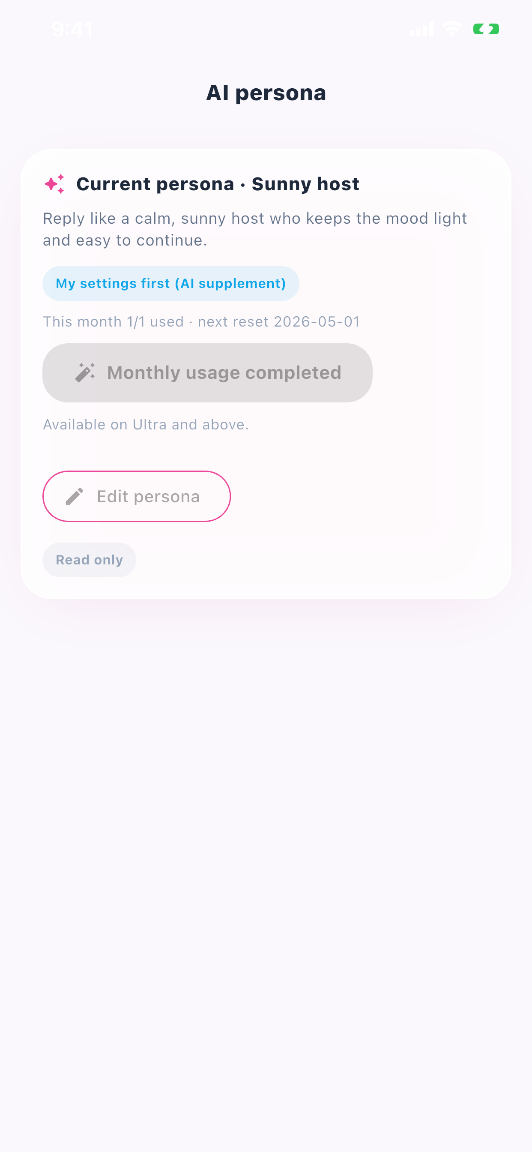Tap the green battery icon
The width and height of the screenshot is (532, 1152).
point(487,30)
